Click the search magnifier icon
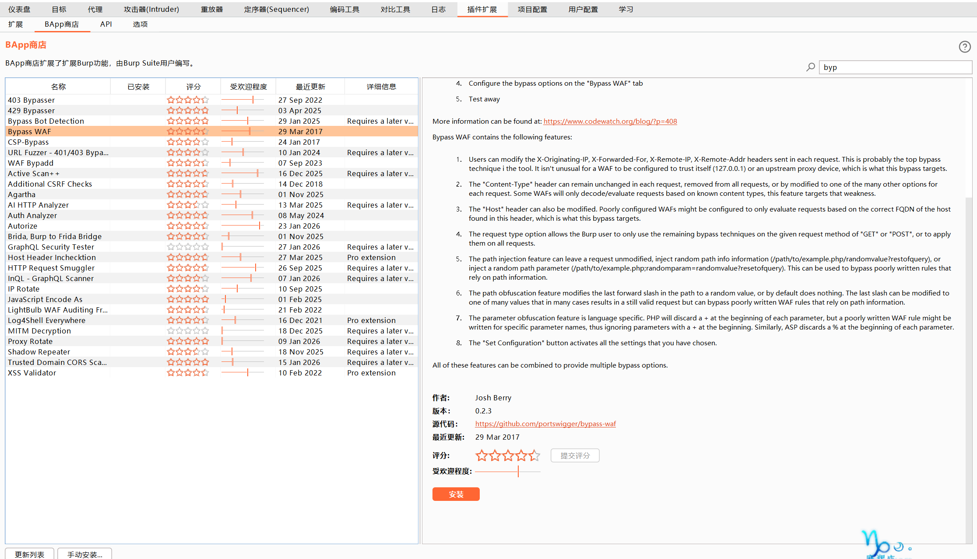The height and width of the screenshot is (559, 977). tap(811, 67)
